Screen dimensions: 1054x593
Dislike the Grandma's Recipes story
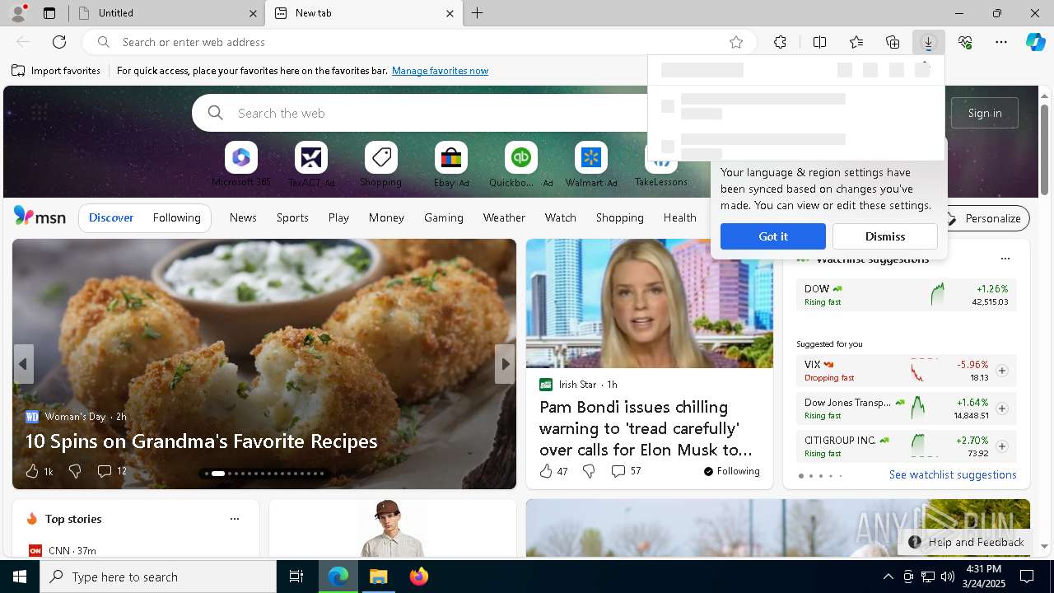(75, 471)
